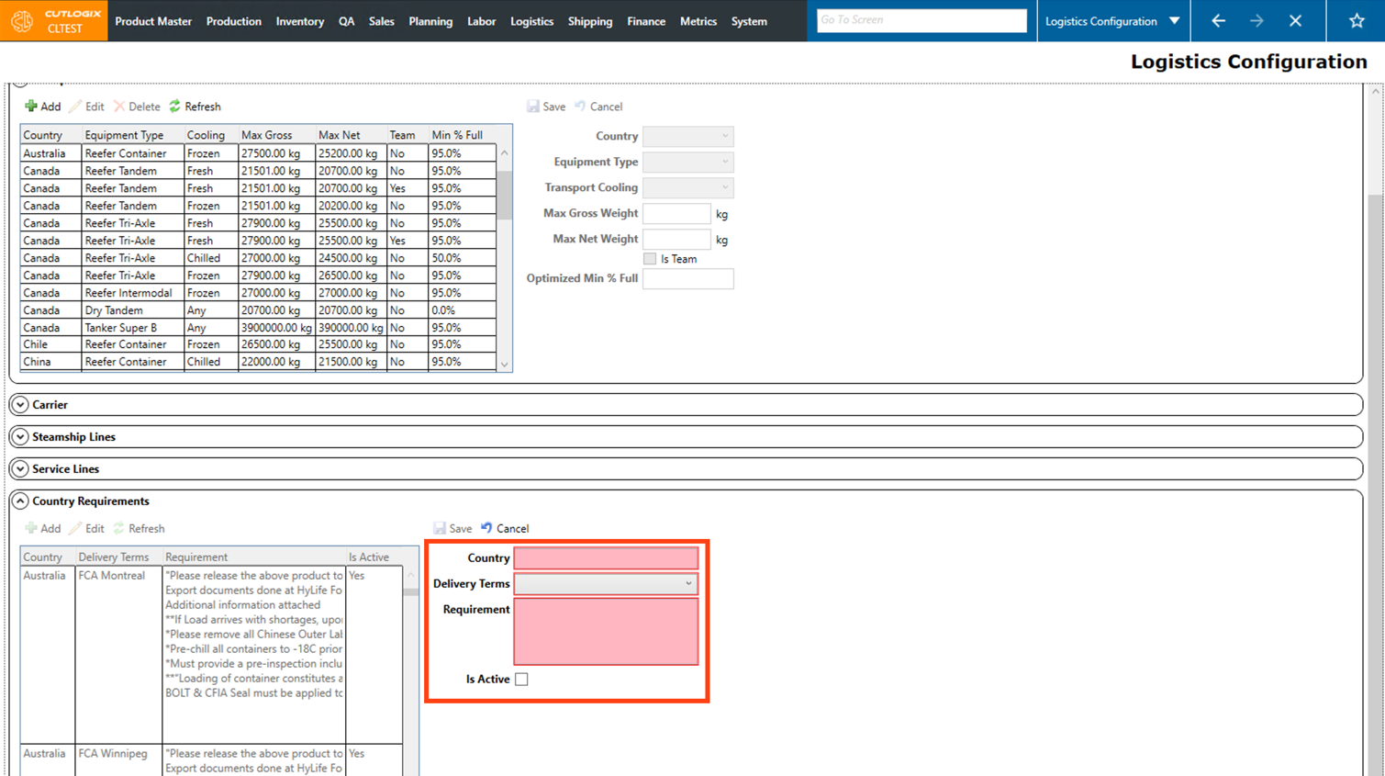
Task: Click the Add icon in equipment toolbar
Action: coord(31,107)
